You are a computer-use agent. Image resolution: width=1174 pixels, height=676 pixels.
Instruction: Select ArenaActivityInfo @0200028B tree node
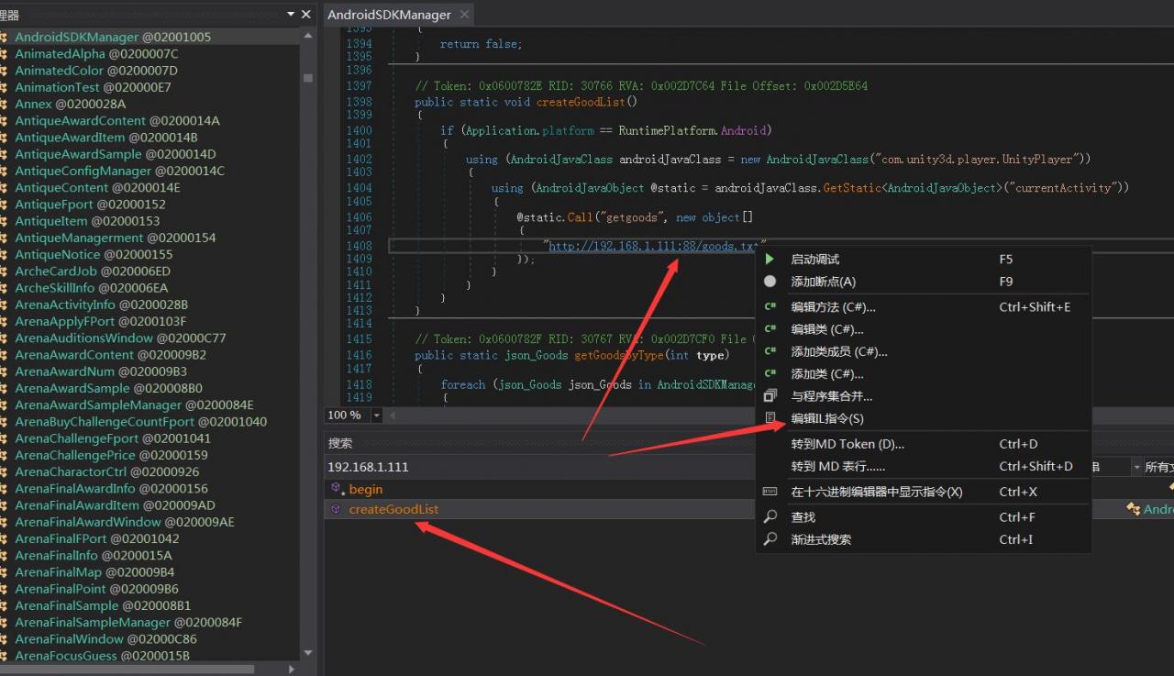point(101,305)
